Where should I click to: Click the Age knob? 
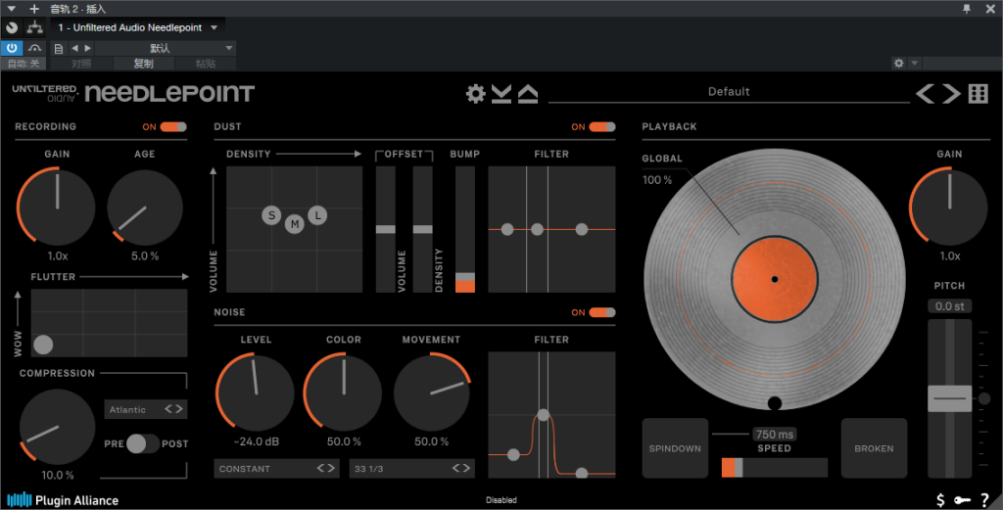145,208
